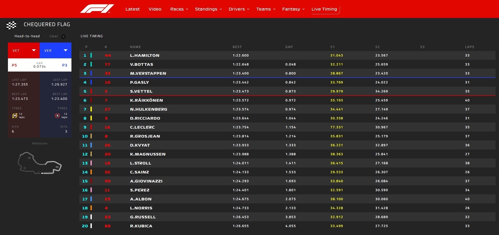Viewport: 499px width, 235px height.
Task: Click Verstappen's soft tyre icon
Action: pos(57,116)
